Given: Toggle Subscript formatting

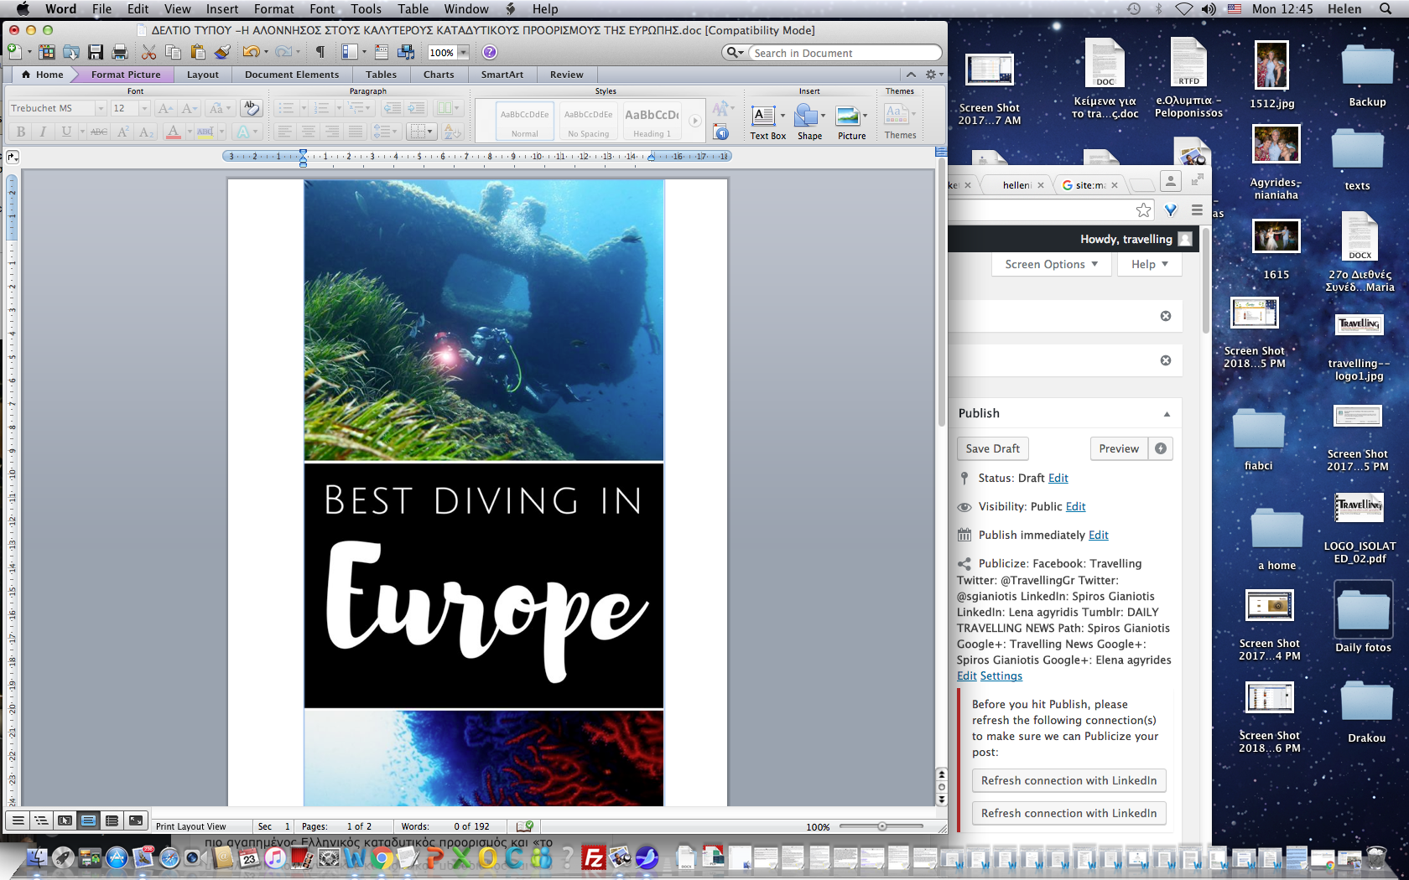Looking at the screenshot, I should (x=146, y=132).
